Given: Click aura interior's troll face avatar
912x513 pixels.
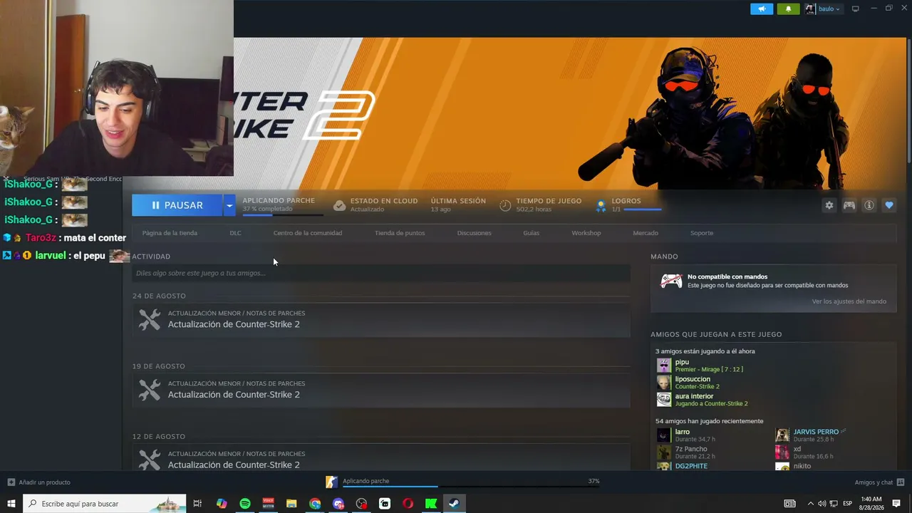Looking at the screenshot, I should [664, 400].
